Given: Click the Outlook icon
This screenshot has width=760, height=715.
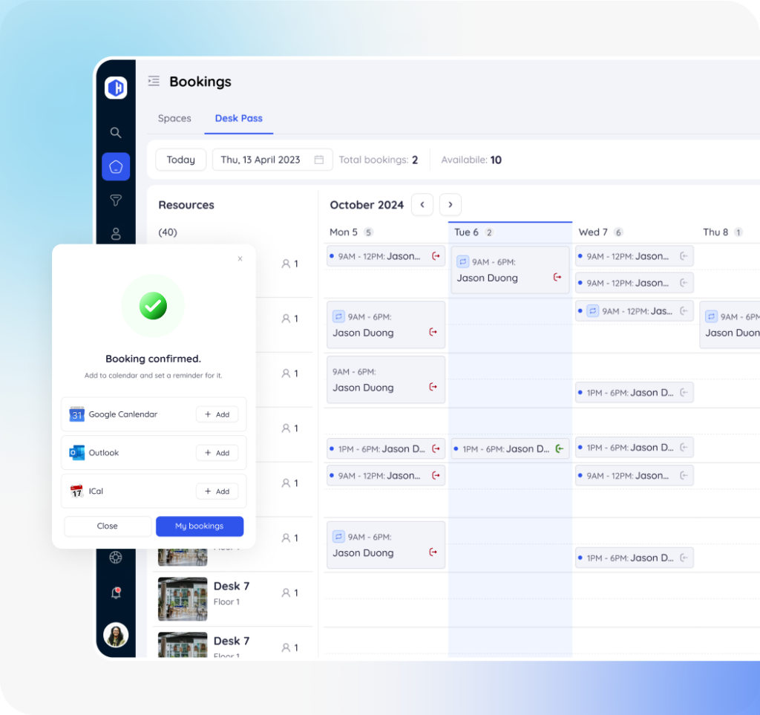Looking at the screenshot, I should (76, 453).
